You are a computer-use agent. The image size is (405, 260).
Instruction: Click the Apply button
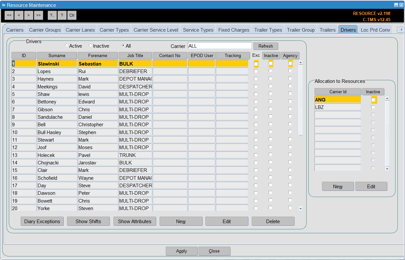pos(181,251)
